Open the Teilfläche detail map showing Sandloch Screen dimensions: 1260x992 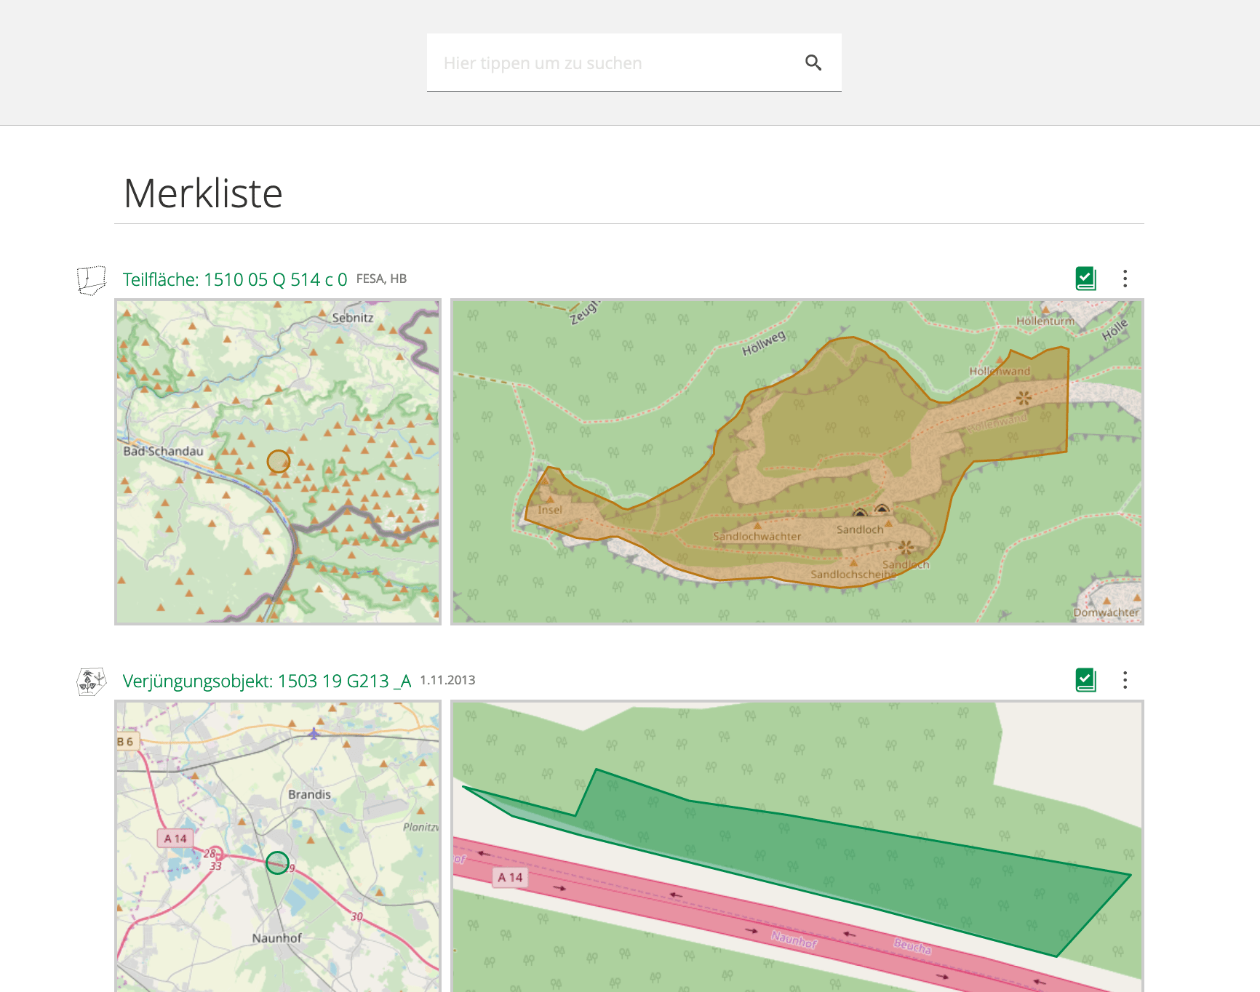(797, 462)
